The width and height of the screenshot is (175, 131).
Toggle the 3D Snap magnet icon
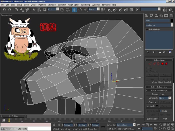coord(109,10)
